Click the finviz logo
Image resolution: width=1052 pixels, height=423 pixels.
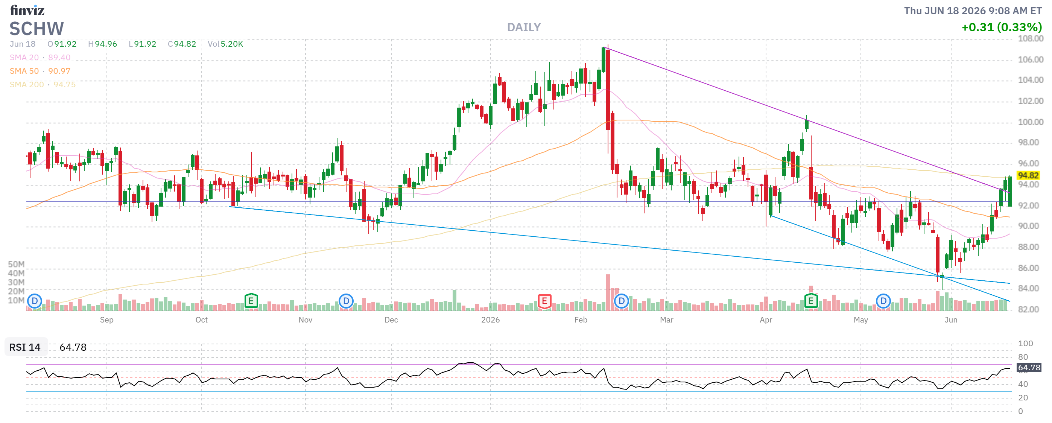(x=27, y=10)
